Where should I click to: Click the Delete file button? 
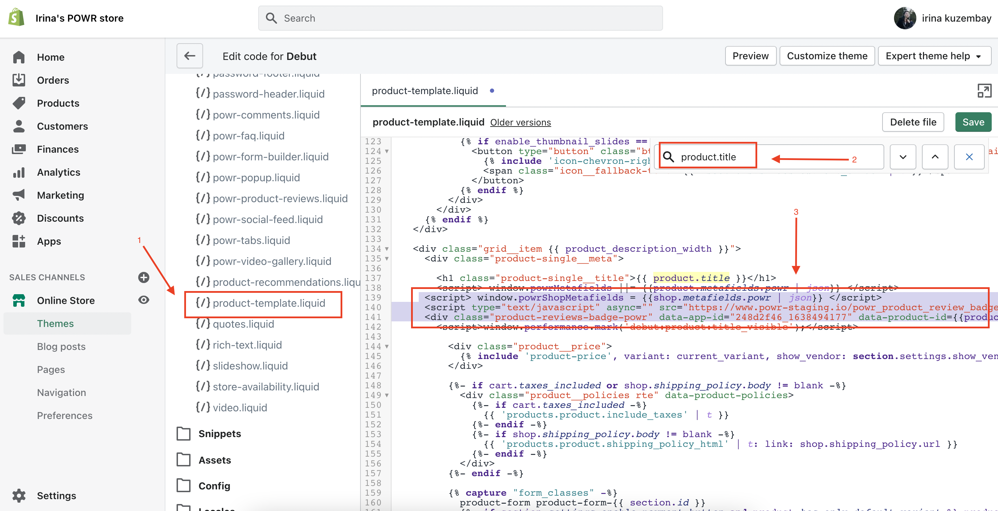pyautogui.click(x=913, y=122)
